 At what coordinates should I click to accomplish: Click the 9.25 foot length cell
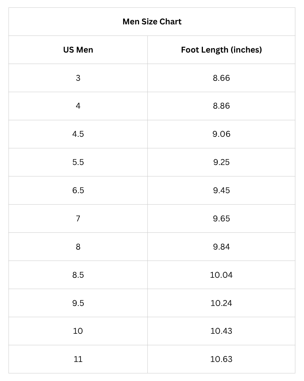pos(221,162)
